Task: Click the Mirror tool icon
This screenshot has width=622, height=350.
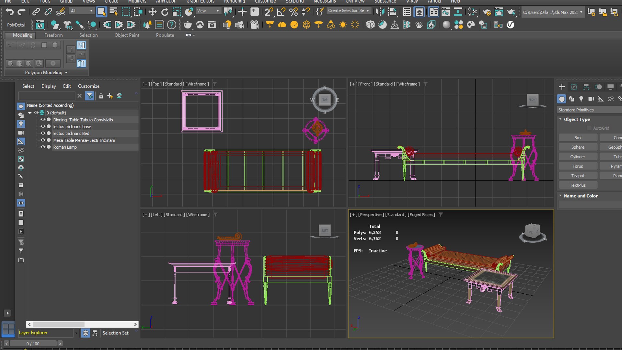Action: coord(380,12)
